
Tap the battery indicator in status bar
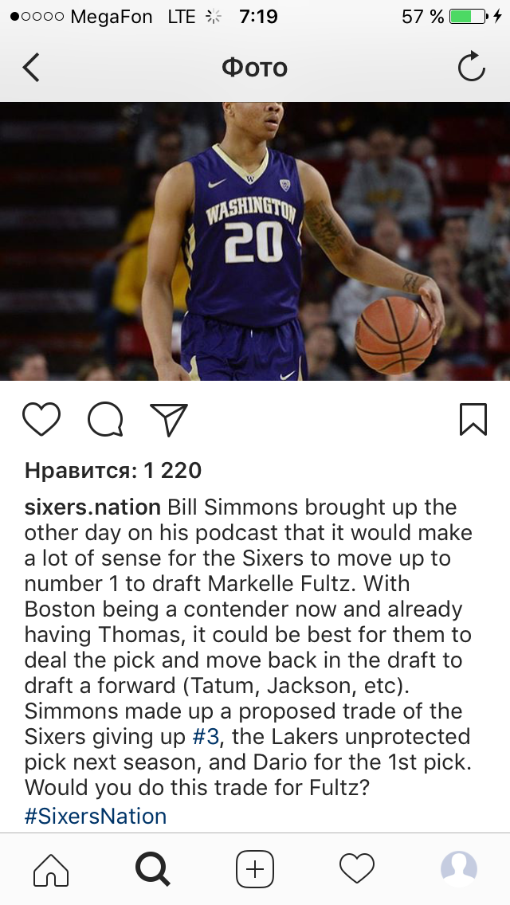(x=469, y=16)
